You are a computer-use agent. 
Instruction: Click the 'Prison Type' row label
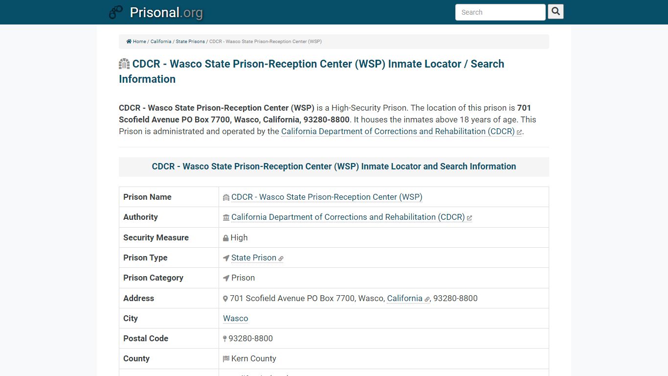tap(145, 258)
